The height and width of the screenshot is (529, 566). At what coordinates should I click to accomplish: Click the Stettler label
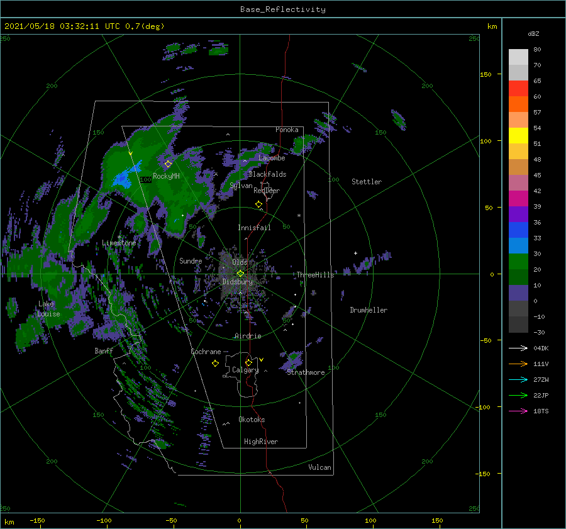click(367, 182)
